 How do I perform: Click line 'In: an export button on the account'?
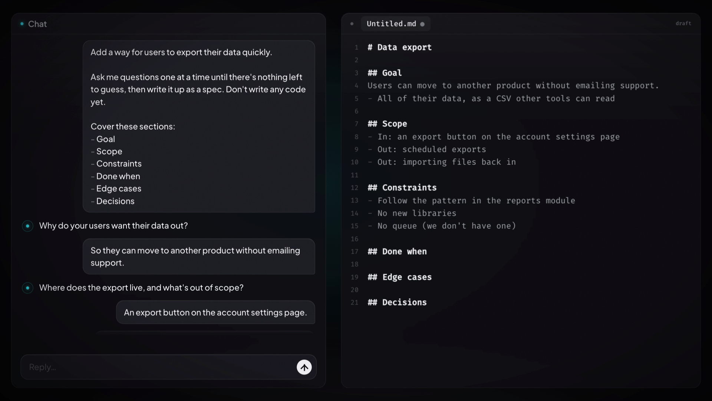click(494, 137)
